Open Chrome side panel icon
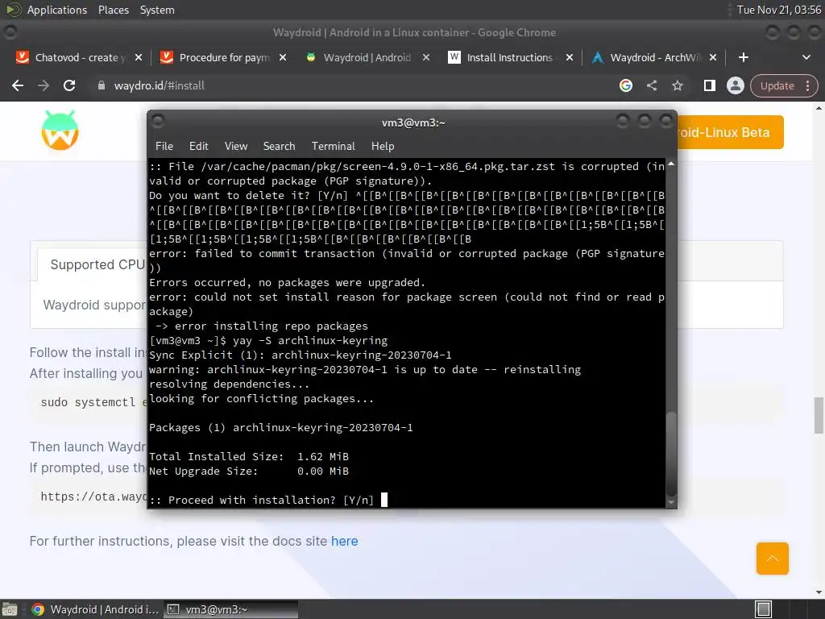825x619 pixels. (709, 85)
